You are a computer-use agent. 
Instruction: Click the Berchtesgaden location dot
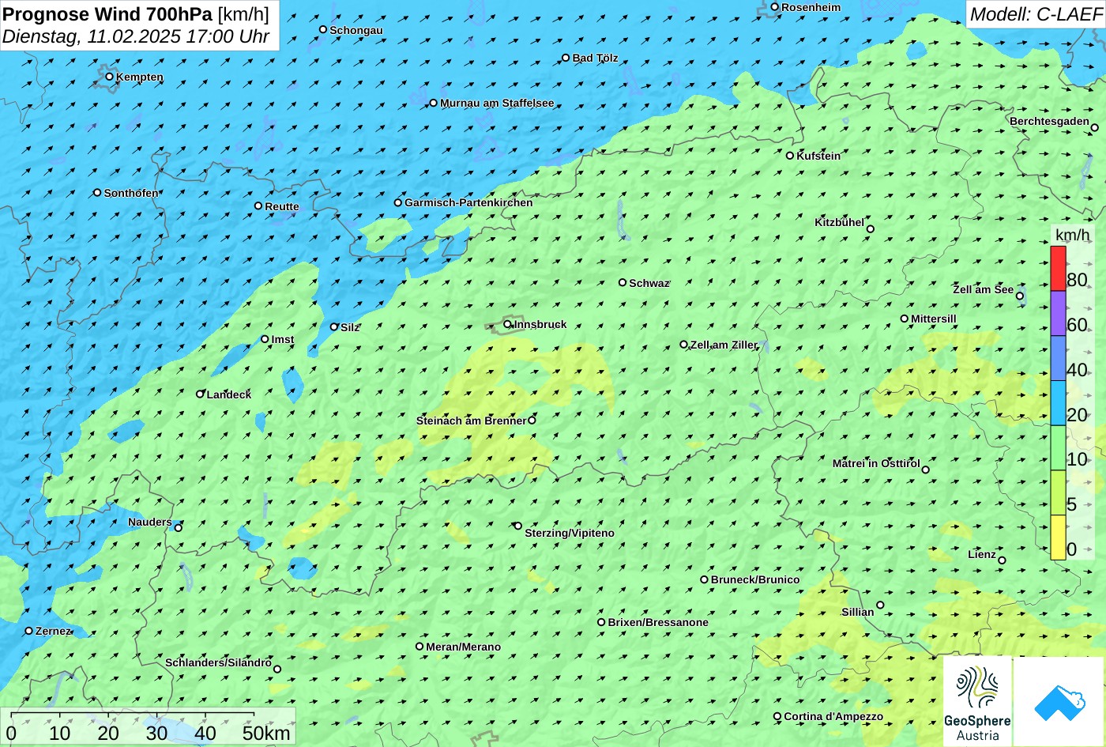point(1095,127)
